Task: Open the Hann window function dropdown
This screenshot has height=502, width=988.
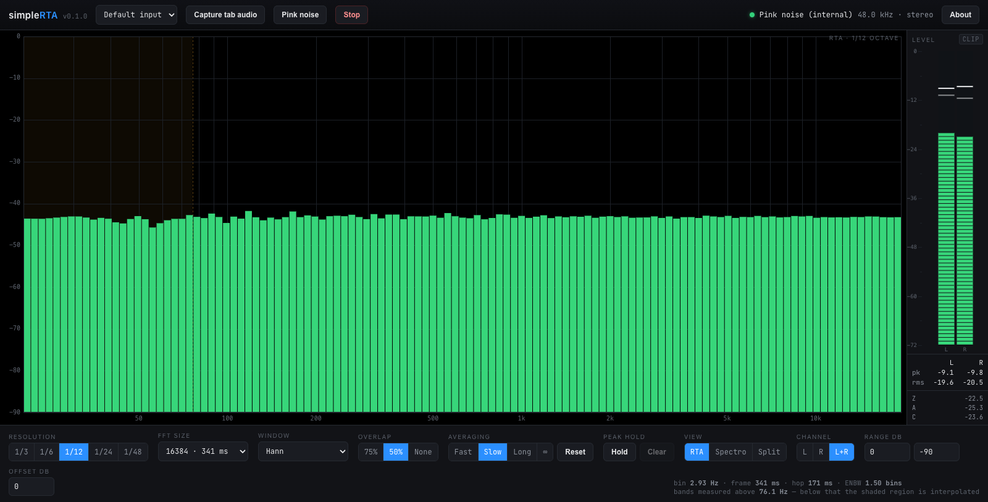Action: [303, 451]
